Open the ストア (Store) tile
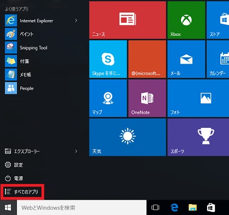The image size is (229, 215). pos(218,20)
